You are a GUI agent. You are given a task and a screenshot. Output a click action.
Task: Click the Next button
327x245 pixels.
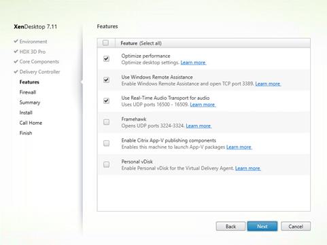click(262, 226)
